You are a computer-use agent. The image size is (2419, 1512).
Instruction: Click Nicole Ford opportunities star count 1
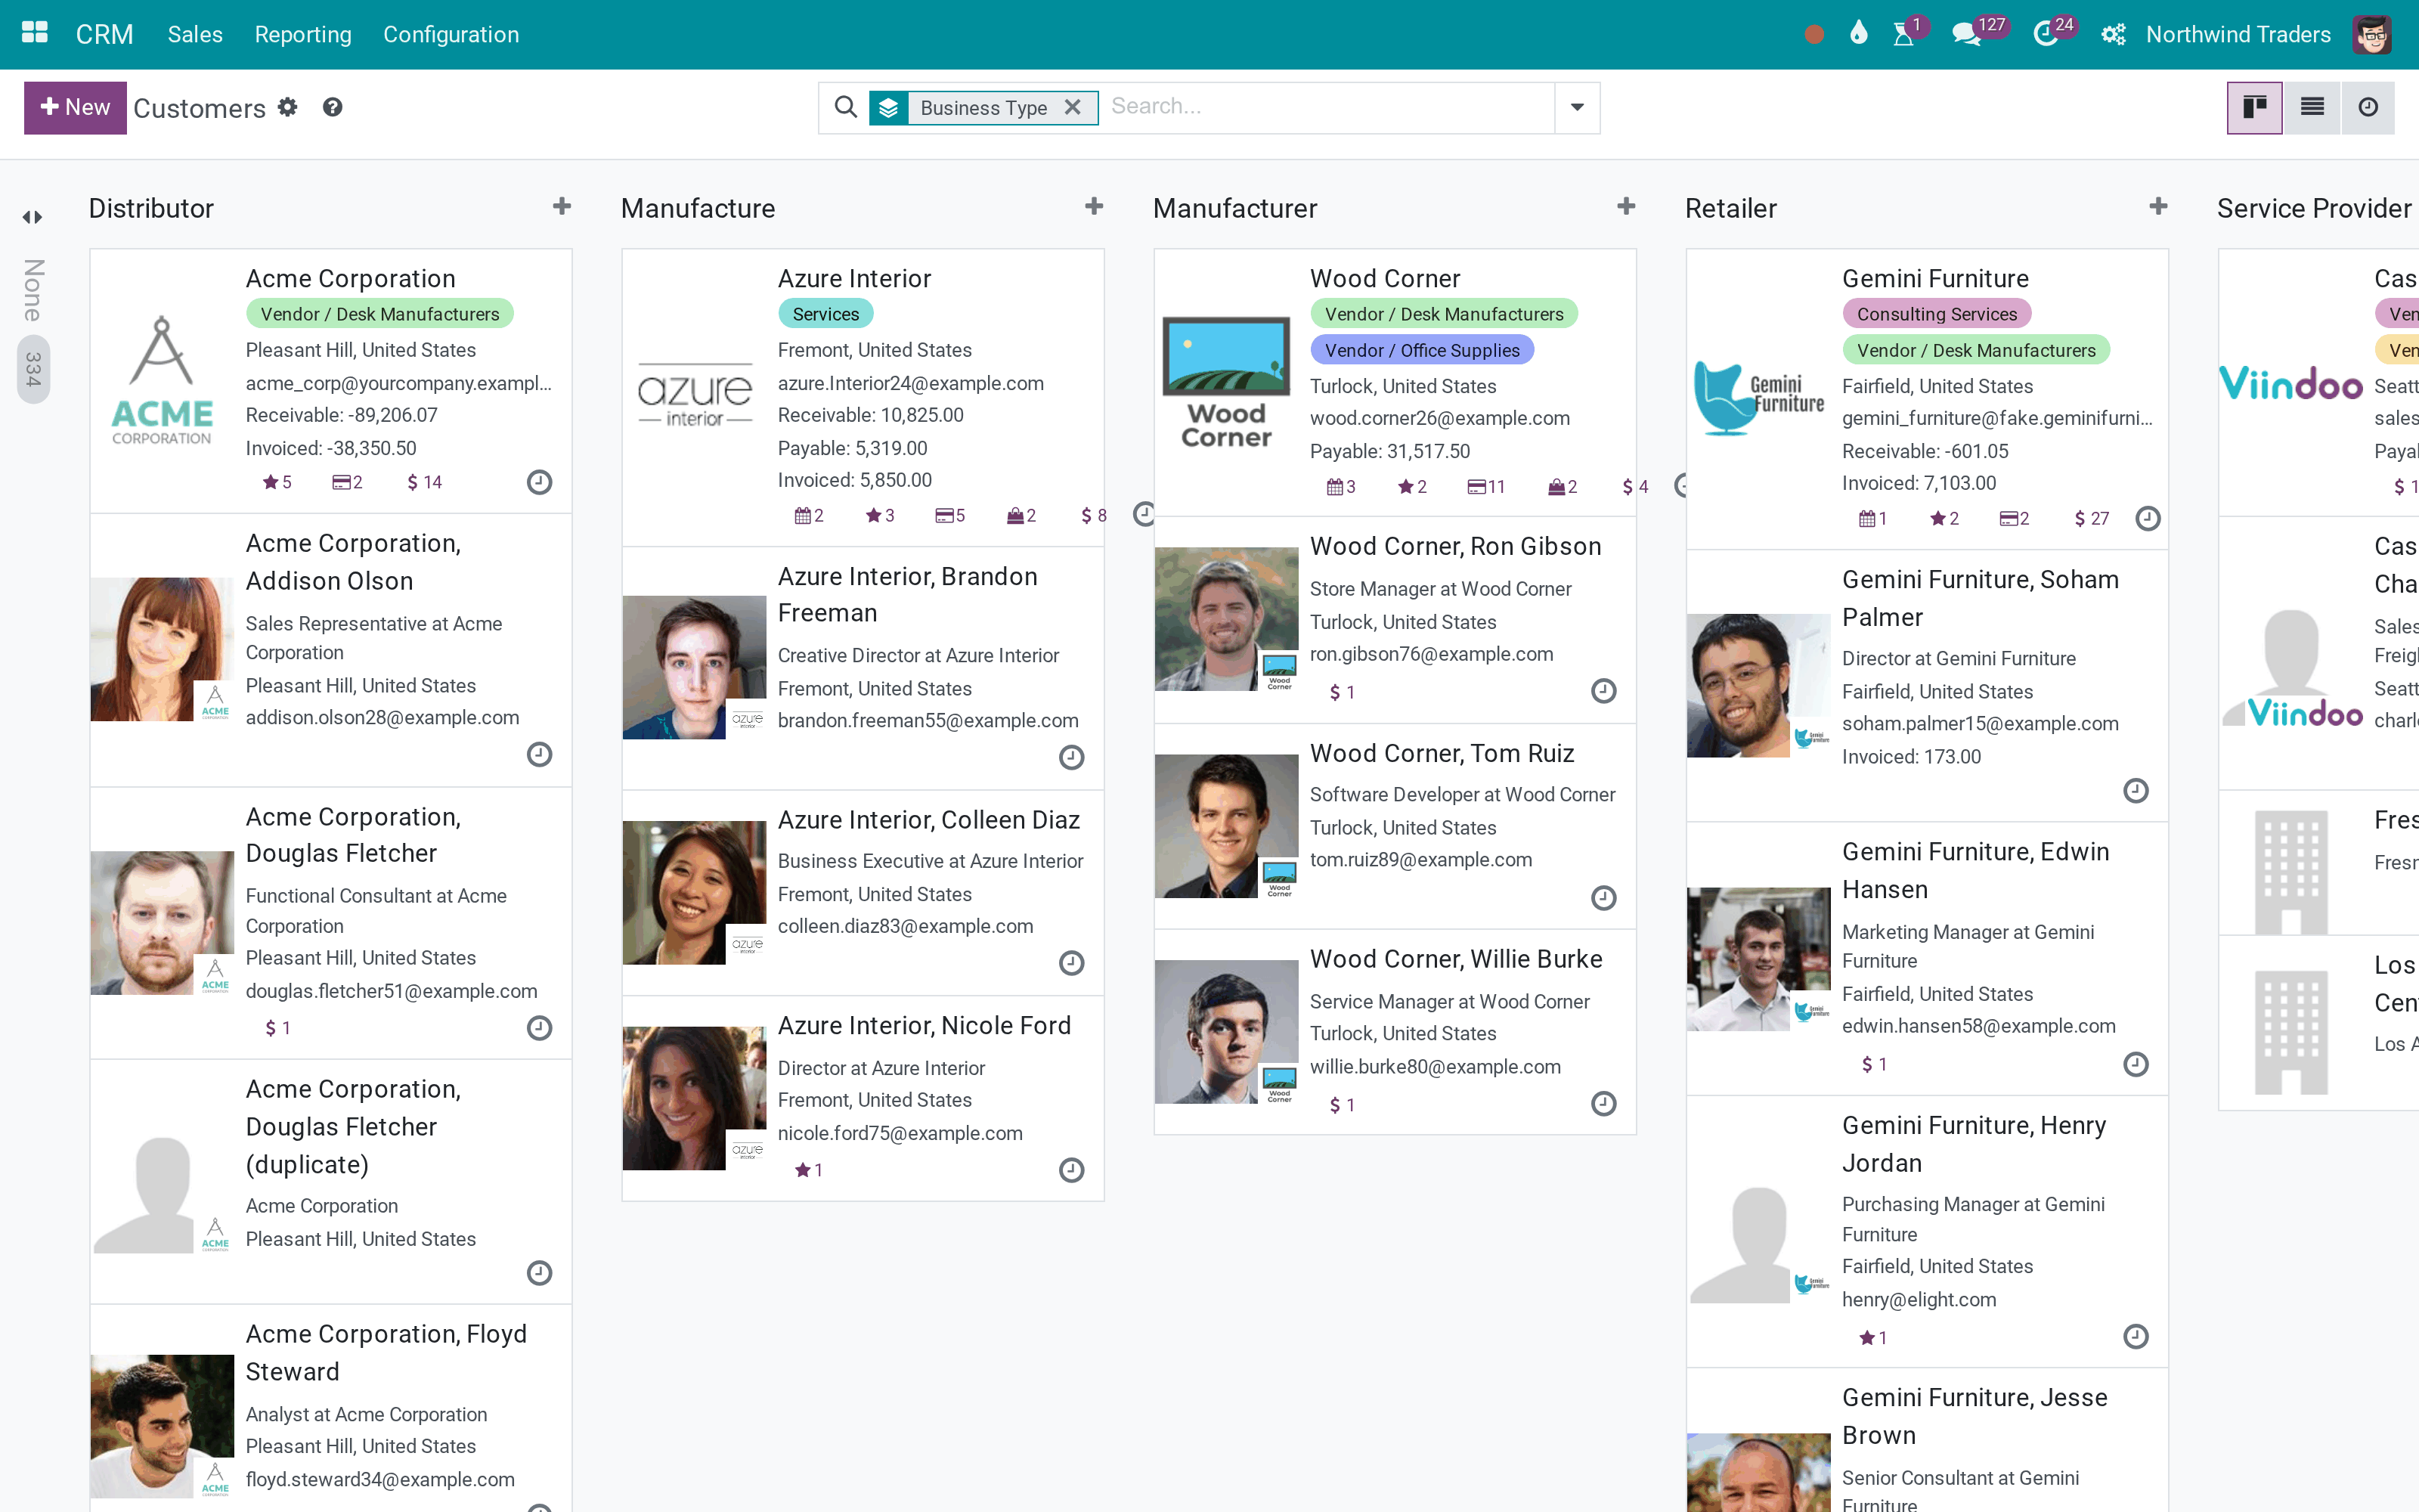[x=809, y=1170]
